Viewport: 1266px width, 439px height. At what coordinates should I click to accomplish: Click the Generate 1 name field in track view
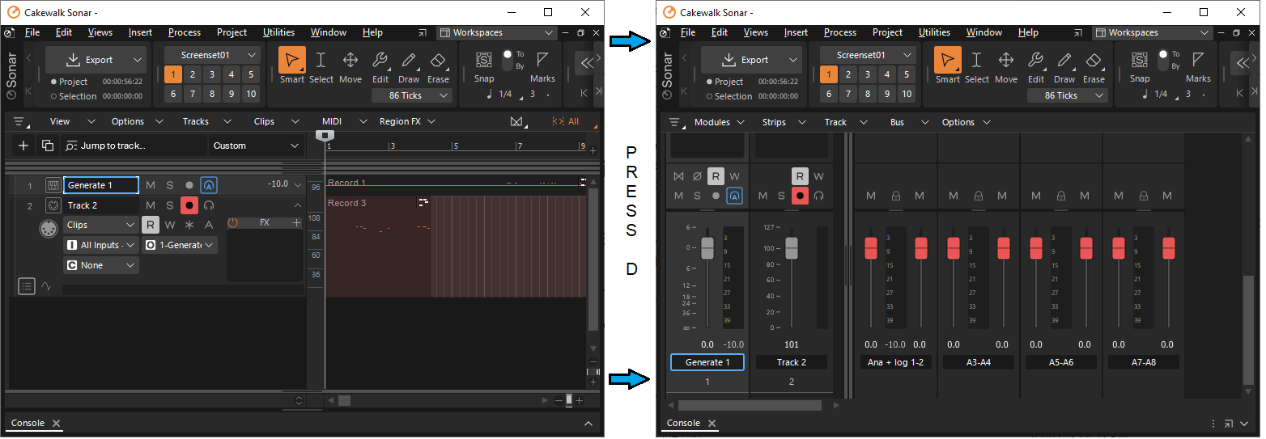coord(101,185)
